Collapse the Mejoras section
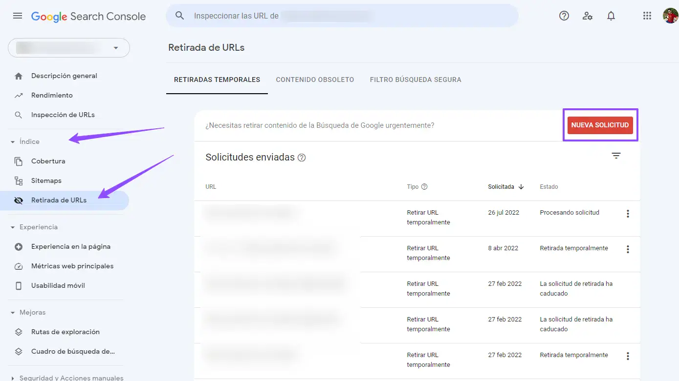This screenshot has height=381, width=679. (28, 312)
